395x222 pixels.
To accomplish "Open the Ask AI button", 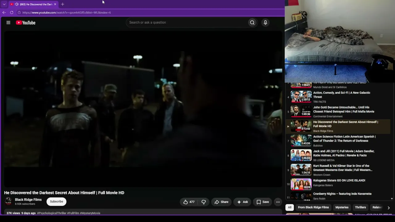I will point(243,202).
